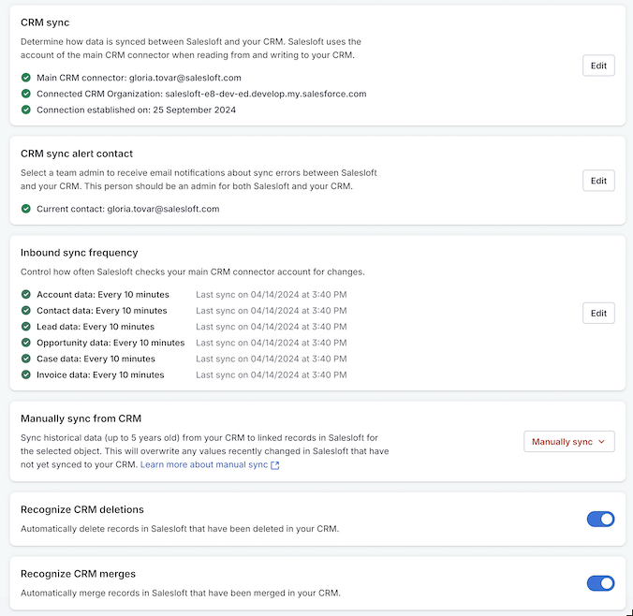The width and height of the screenshot is (633, 616).
Task: Click check icon beside Connection established on
Action: pos(26,110)
